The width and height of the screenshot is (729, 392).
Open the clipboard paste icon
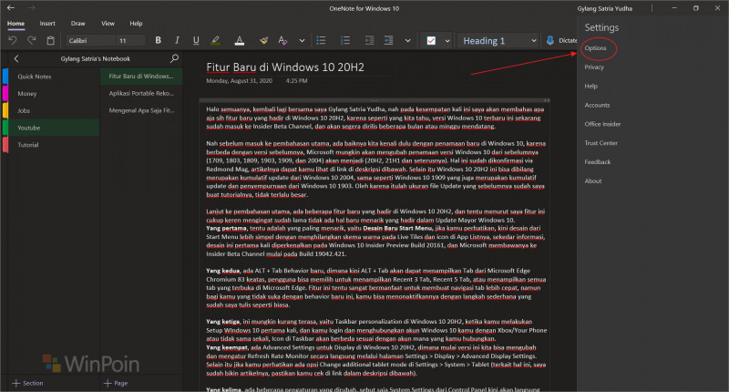pyautogui.click(x=50, y=40)
